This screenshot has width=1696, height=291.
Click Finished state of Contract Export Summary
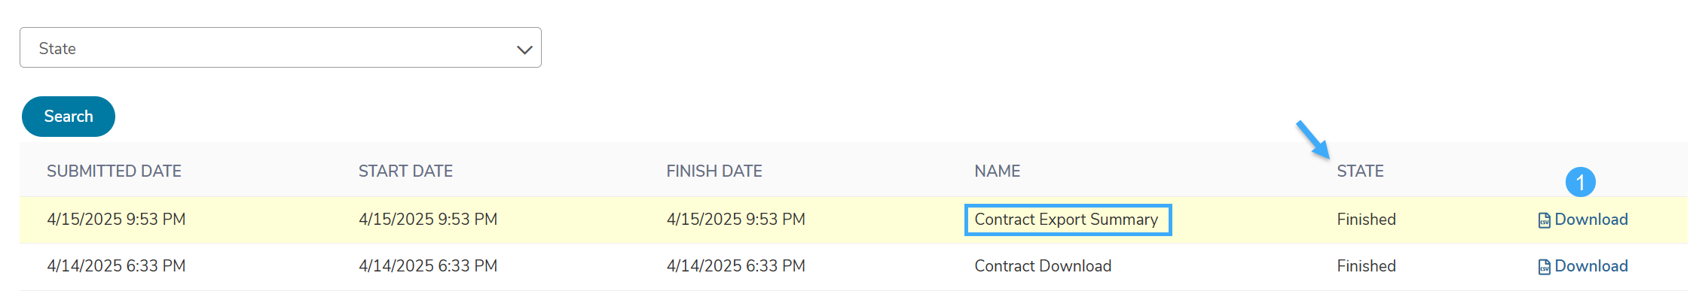pos(1366,220)
